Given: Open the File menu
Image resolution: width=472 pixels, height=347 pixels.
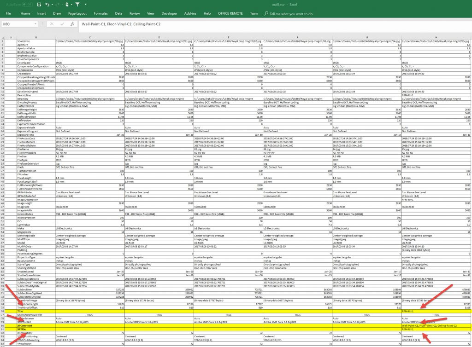Looking at the screenshot, I should click(x=8, y=14).
